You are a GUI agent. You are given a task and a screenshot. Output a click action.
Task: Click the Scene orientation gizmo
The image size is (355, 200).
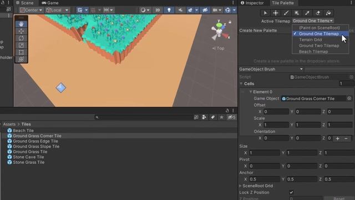click(220, 32)
